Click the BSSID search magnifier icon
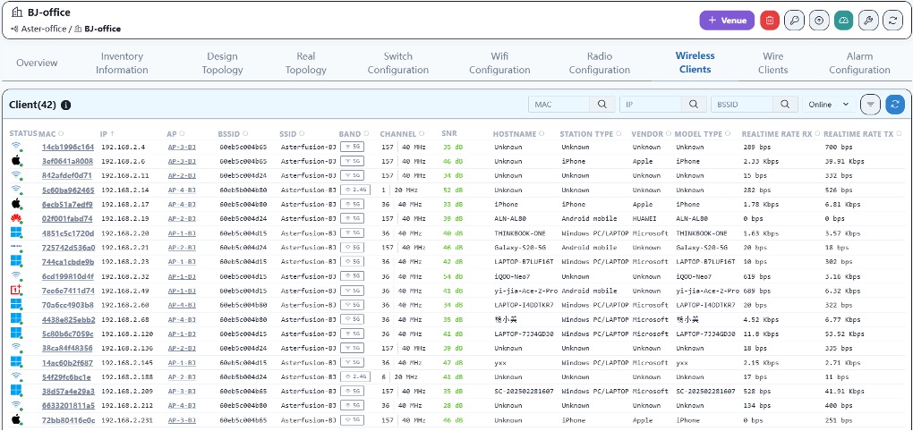913x431 pixels. (x=786, y=104)
